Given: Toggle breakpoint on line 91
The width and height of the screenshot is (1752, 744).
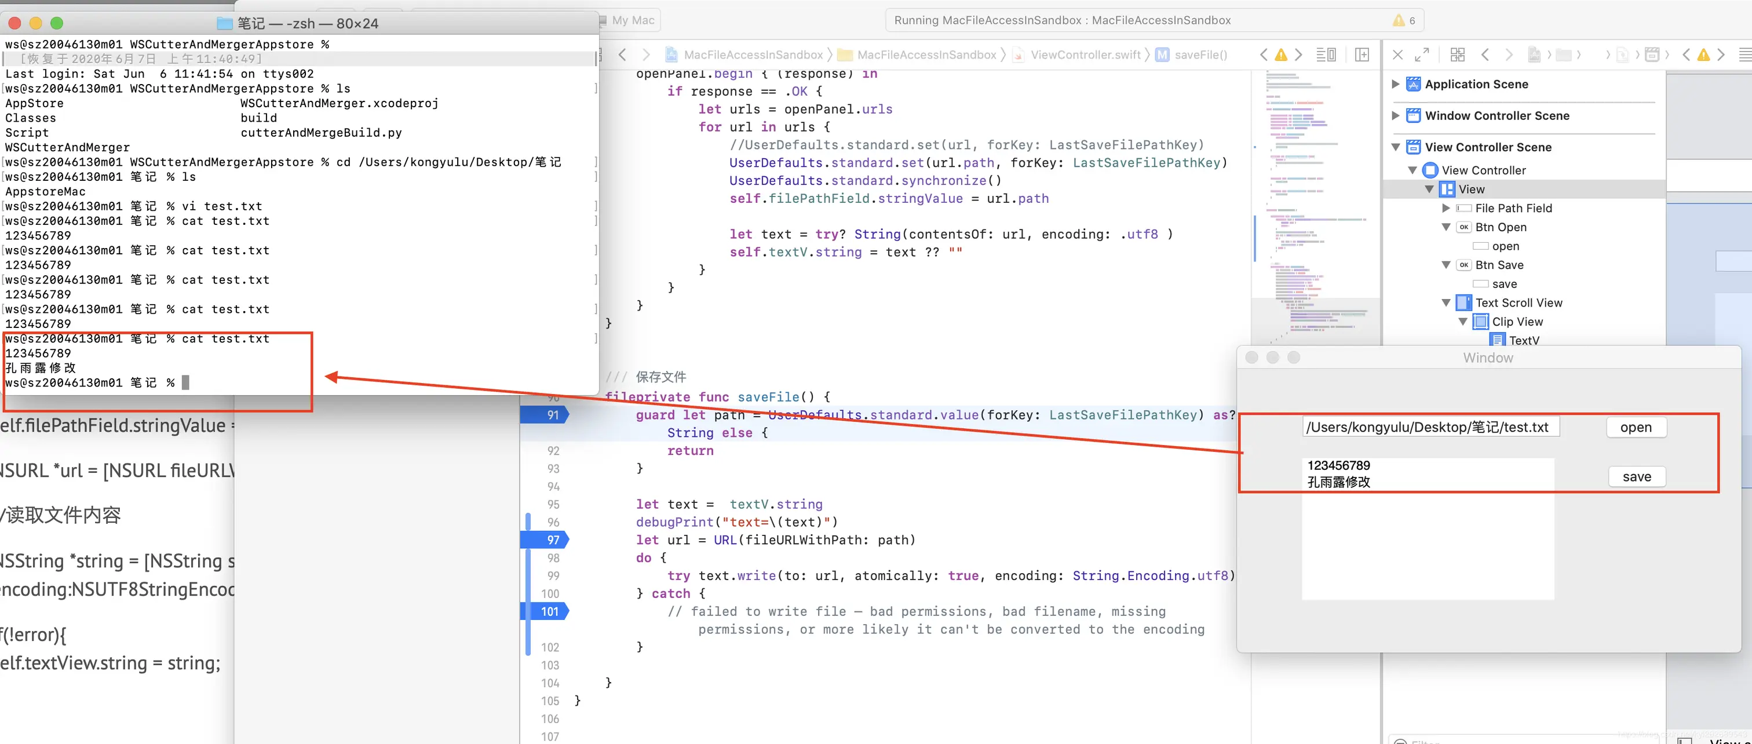Looking at the screenshot, I should coord(544,415).
